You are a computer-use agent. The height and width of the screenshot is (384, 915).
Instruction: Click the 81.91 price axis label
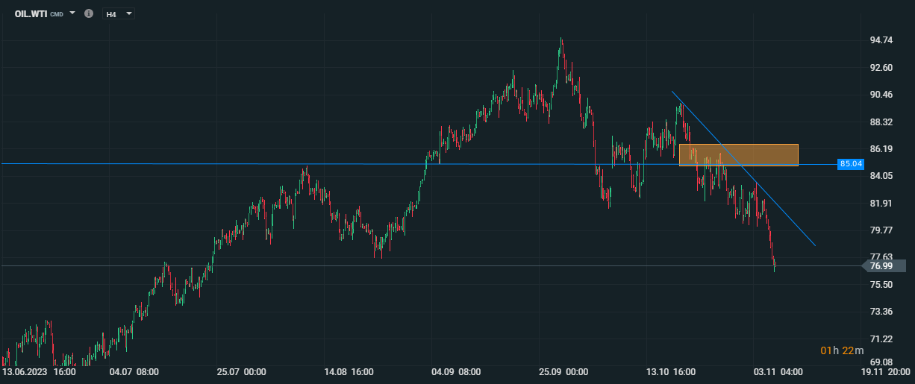click(x=881, y=204)
